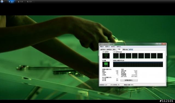Open the 選項(O) menu

point(107,47)
